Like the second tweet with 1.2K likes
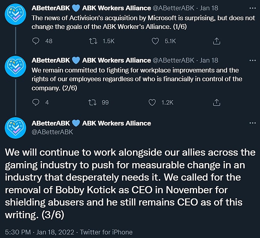This screenshot has width=260, height=238. 152,102
